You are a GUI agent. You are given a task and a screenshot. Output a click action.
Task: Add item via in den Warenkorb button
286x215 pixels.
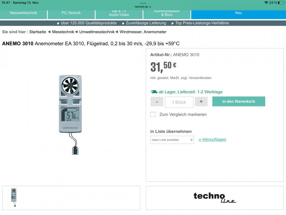click(x=238, y=101)
